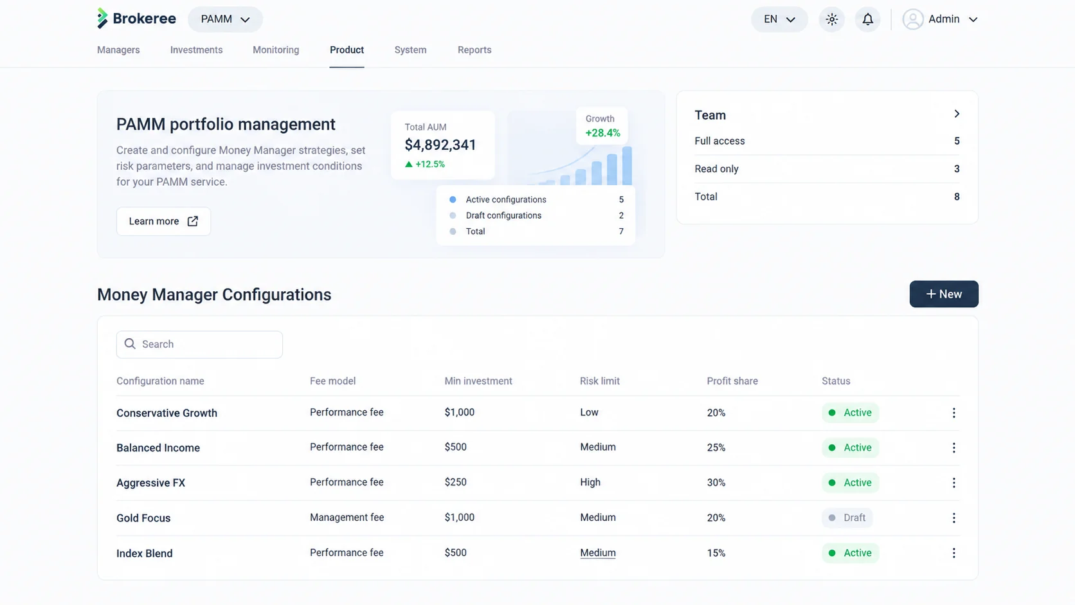Viewport: 1075px width, 605px height.
Task: Click the Draft status badge for Gold Focus
Action: pyautogui.click(x=847, y=518)
